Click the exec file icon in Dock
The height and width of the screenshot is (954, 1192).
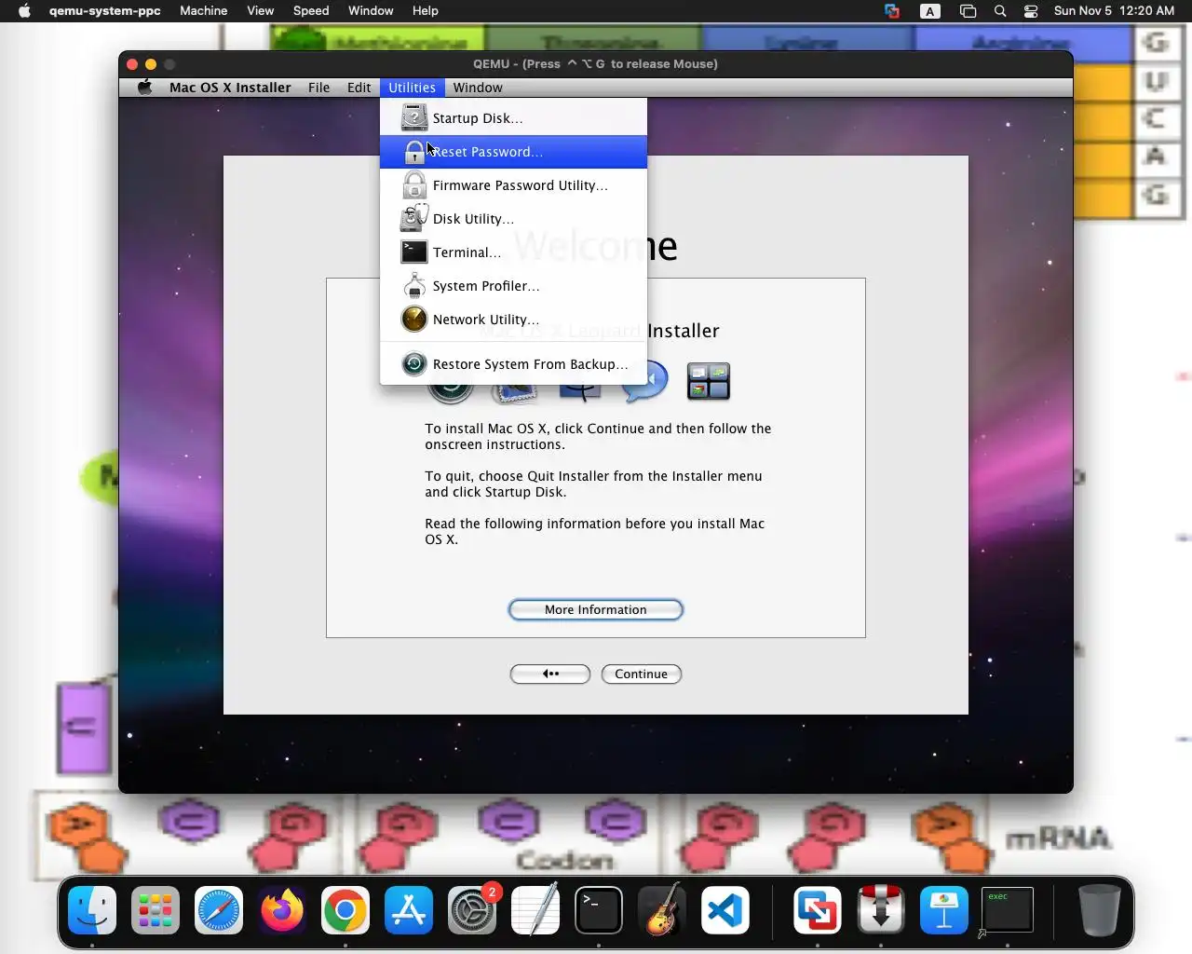pos(1008,909)
